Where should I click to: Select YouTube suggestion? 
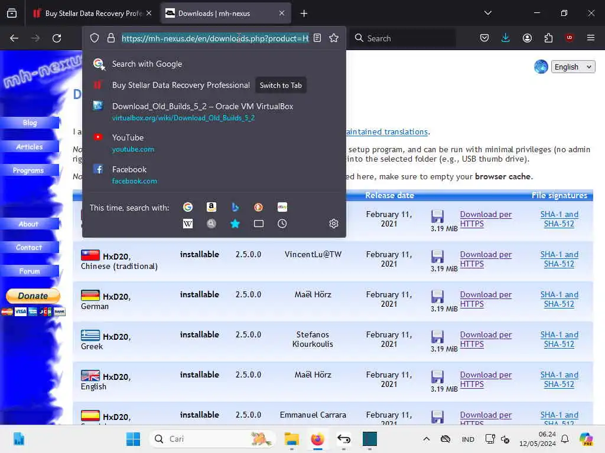214,143
